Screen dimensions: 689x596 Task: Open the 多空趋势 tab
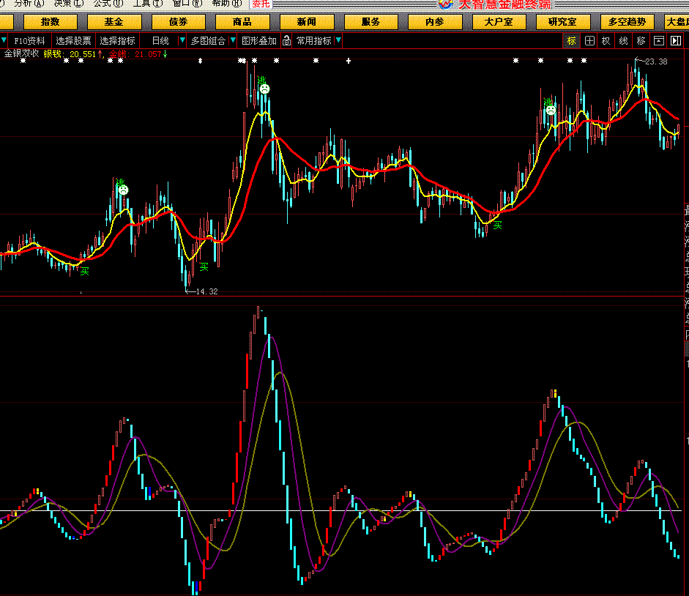(626, 22)
